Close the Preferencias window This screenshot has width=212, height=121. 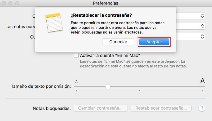5,3
